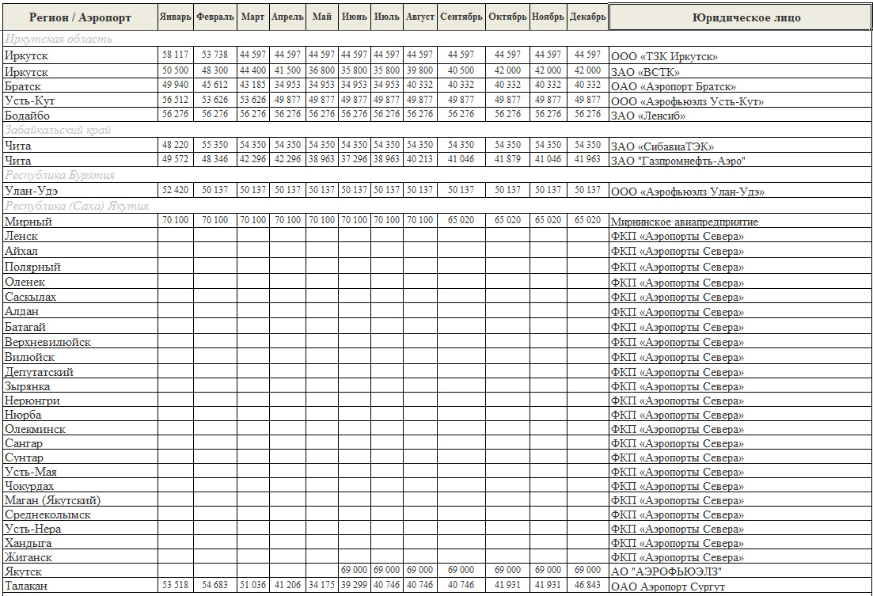The height and width of the screenshot is (596, 873).
Task: Click the 'Регион / Аэропорт' column header
Action: point(80,18)
